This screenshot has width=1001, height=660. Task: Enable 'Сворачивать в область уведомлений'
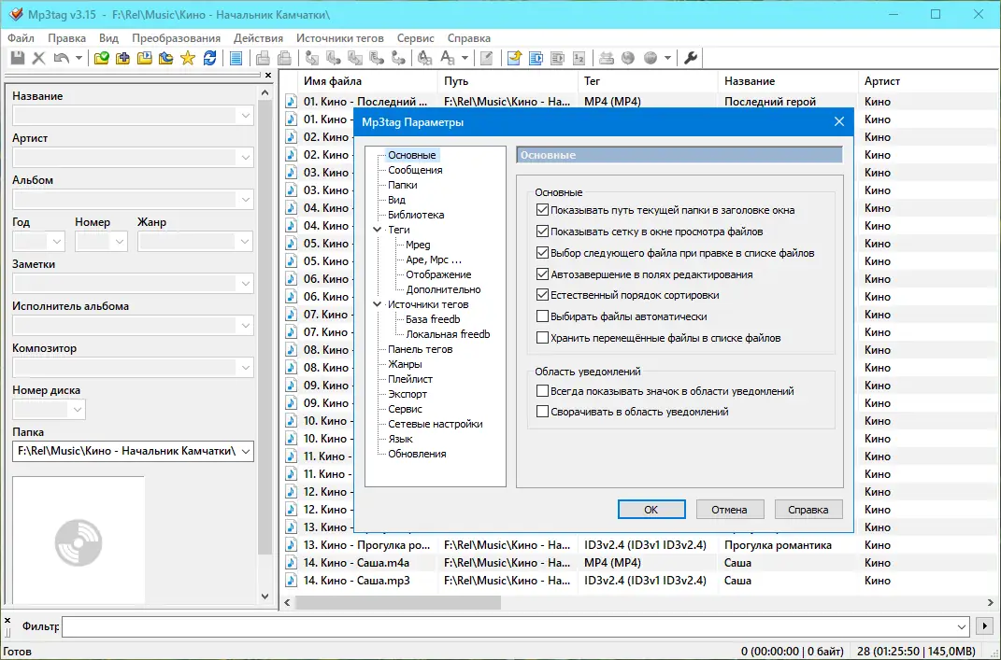(x=543, y=412)
